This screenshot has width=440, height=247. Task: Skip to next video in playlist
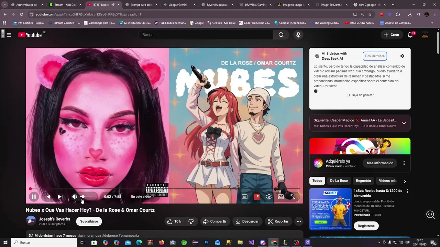60,197
